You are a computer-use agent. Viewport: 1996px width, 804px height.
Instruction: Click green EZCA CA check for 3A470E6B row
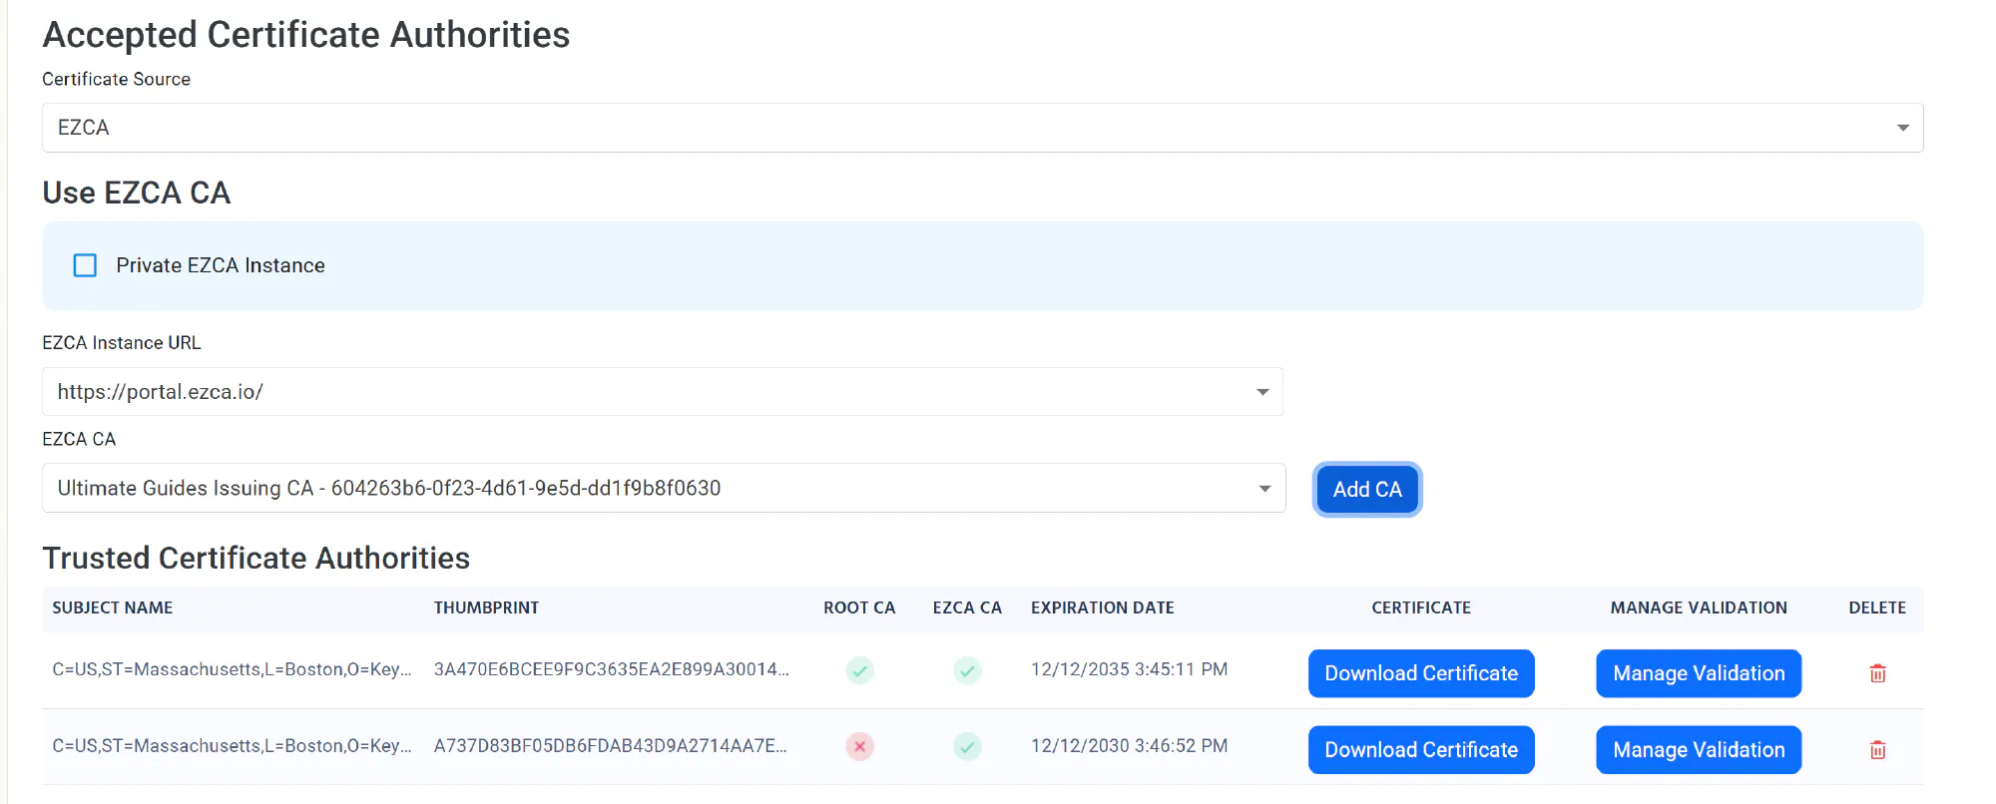coord(967,670)
